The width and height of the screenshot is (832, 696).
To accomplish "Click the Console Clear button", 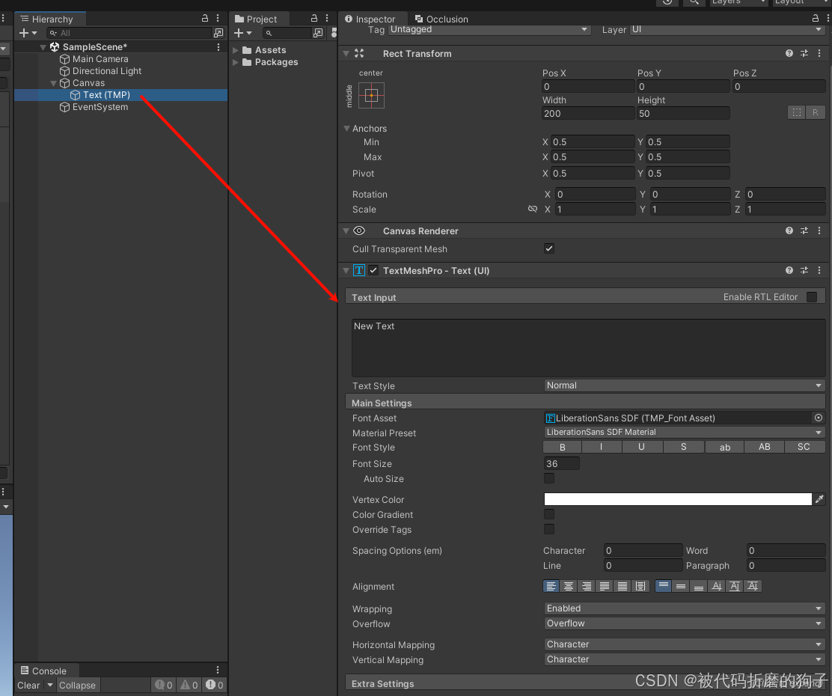I will click(28, 686).
